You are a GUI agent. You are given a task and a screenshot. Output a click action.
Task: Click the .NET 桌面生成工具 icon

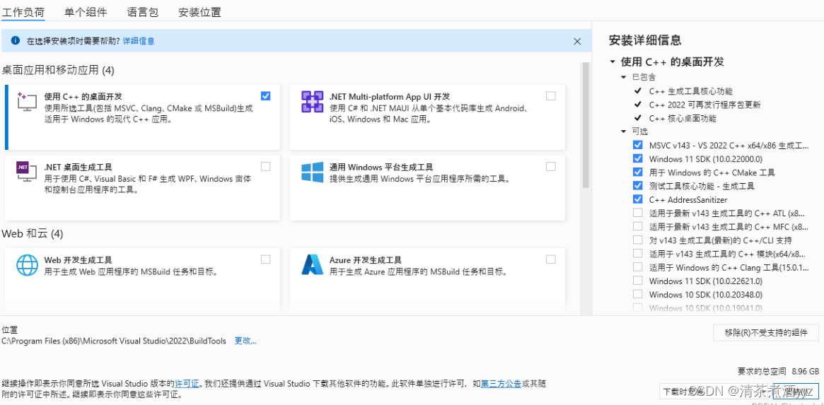point(26,172)
